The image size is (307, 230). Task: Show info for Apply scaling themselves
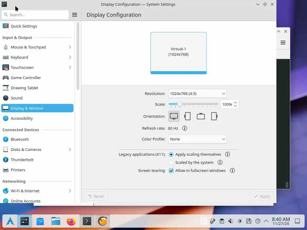(227, 154)
